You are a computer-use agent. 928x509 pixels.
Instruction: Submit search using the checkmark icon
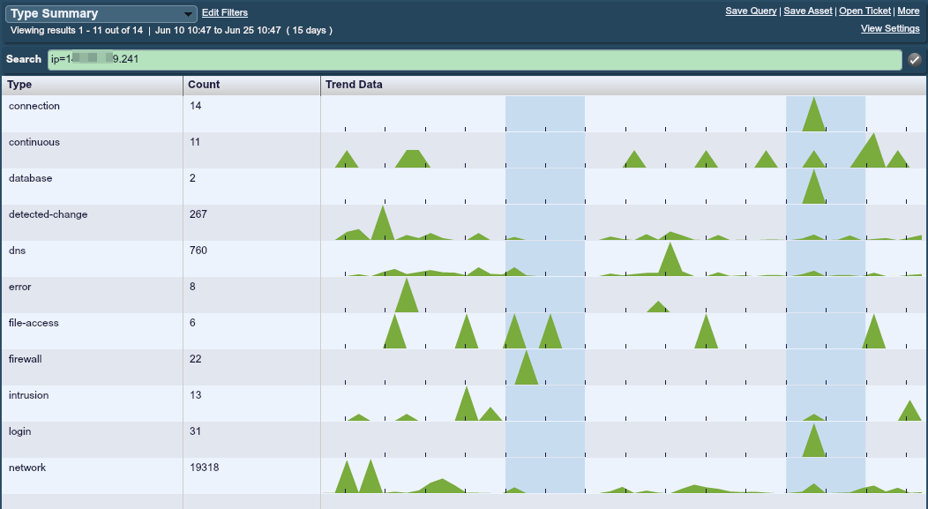point(915,59)
